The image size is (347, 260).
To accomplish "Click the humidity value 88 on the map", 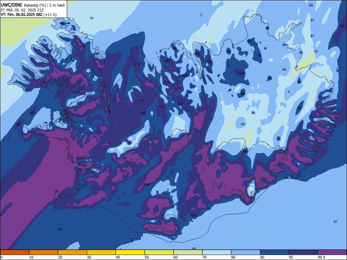I will coord(311,6).
